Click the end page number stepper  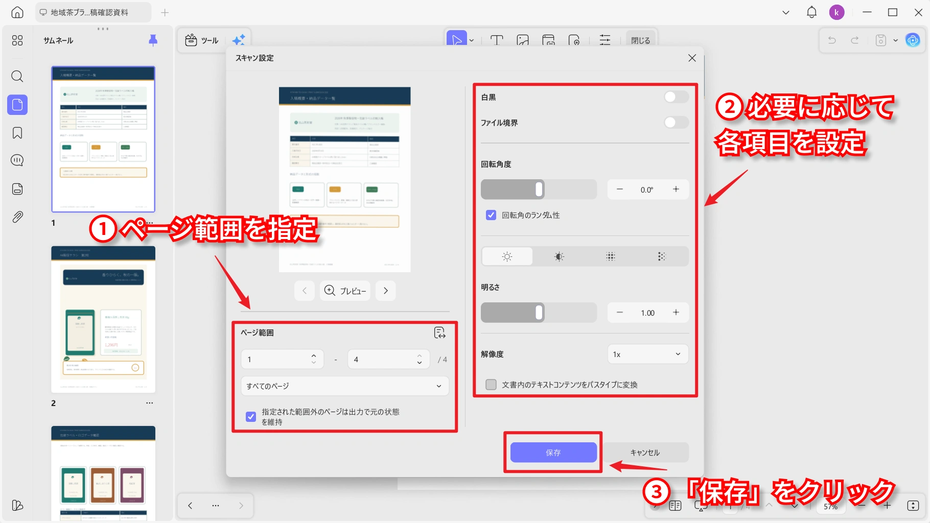click(x=420, y=359)
